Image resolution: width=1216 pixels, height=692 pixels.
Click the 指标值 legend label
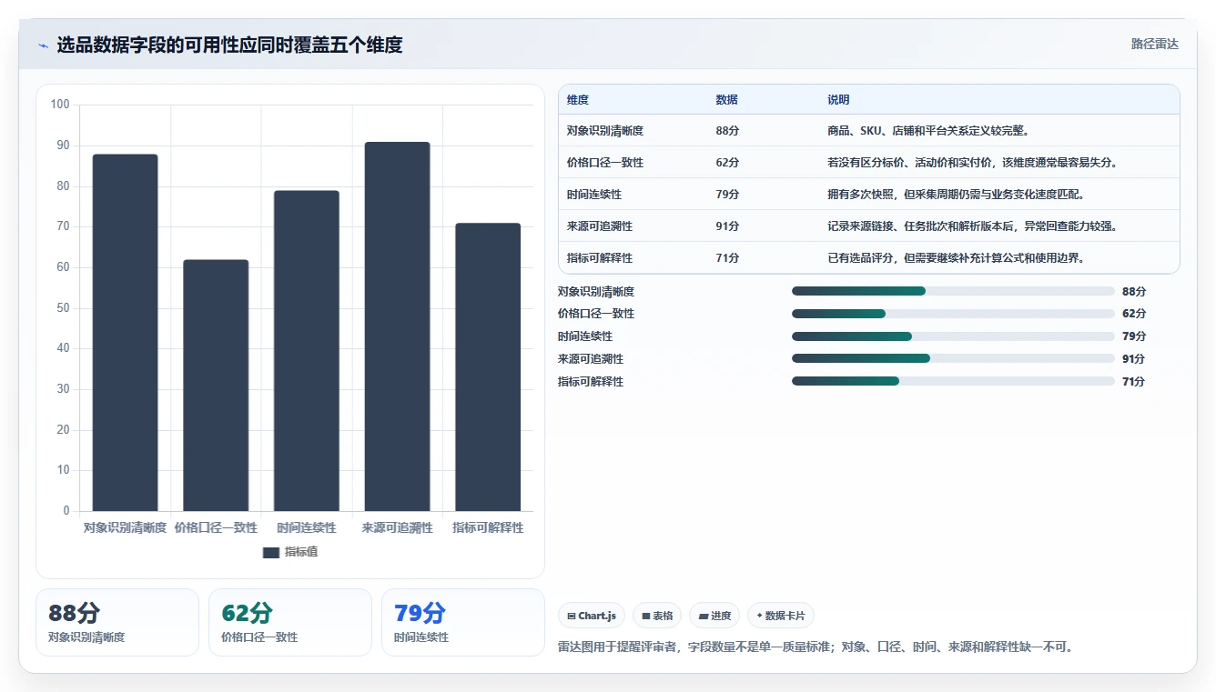tap(301, 552)
